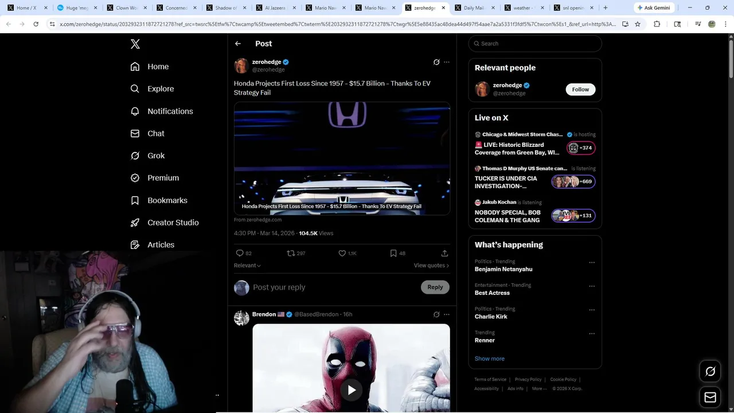Open Renner trending topic
The height and width of the screenshot is (413, 734).
click(x=485, y=340)
